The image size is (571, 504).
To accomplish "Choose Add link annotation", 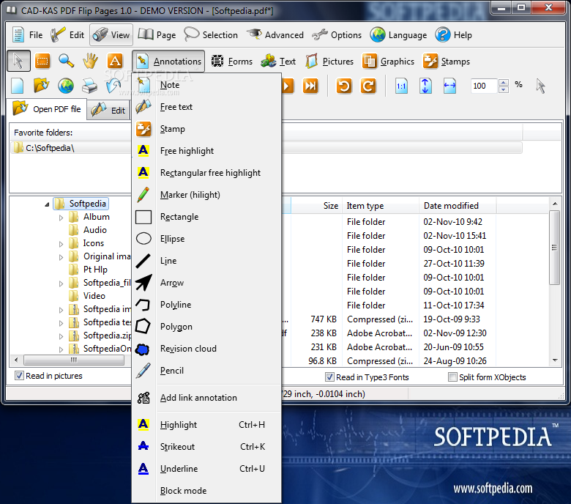I will (206, 398).
